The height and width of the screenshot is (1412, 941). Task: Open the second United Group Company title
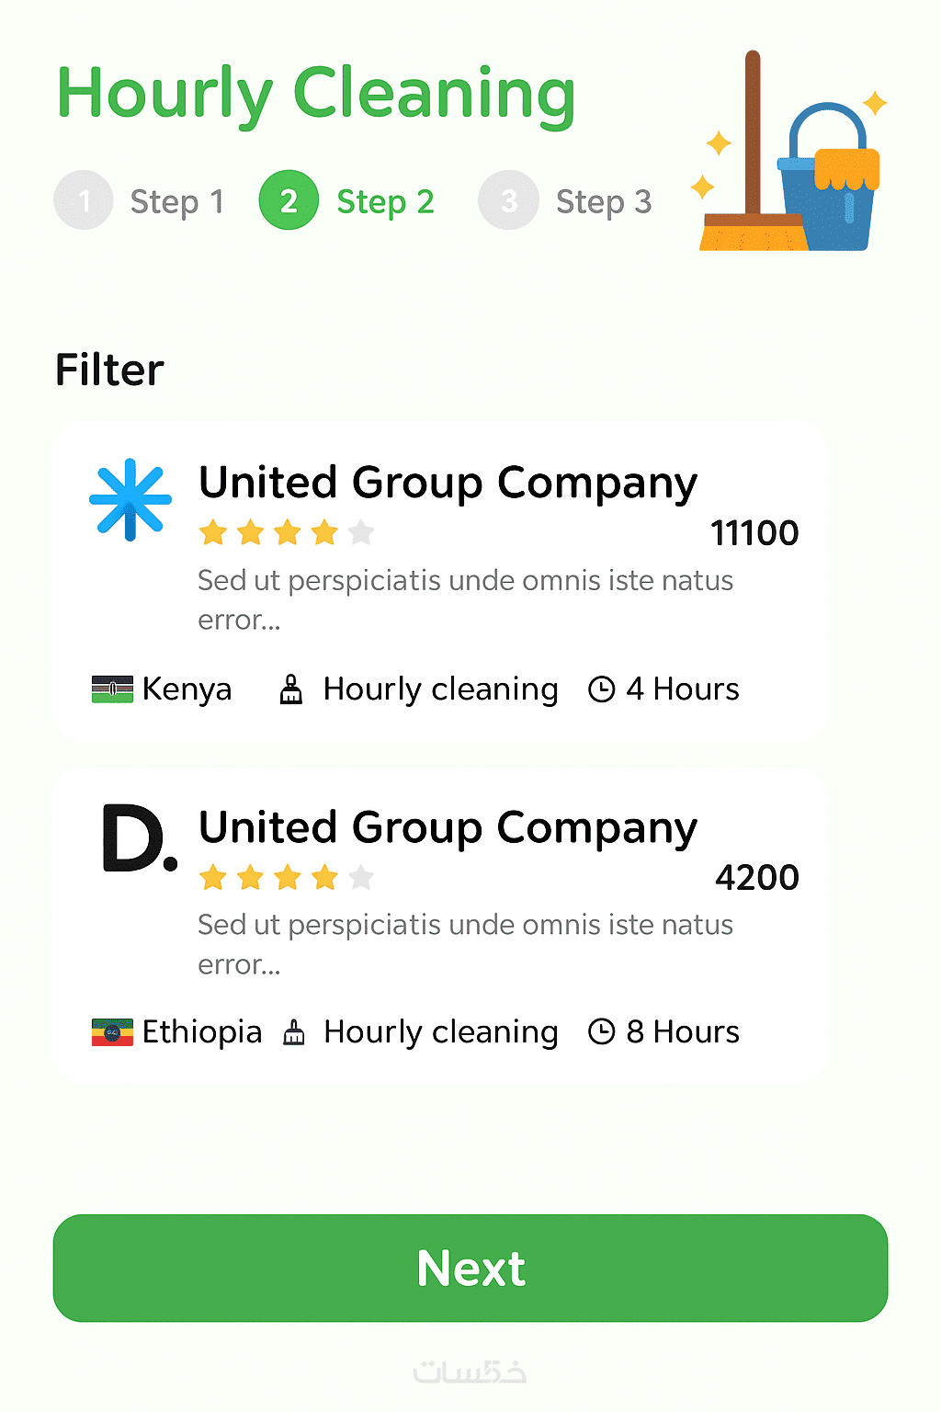pyautogui.click(x=448, y=827)
